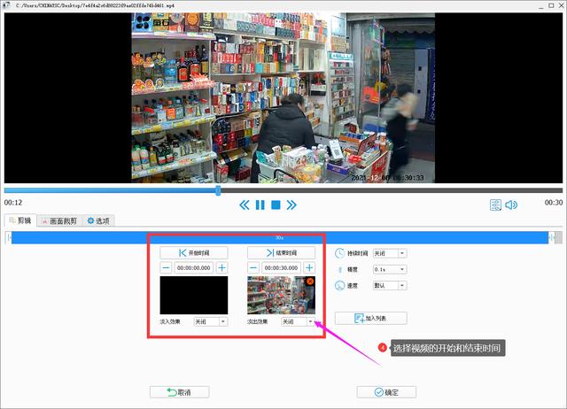Image resolution: width=567 pixels, height=409 pixels.
Task: Open the playback settings icon beside volume
Action: click(x=495, y=205)
